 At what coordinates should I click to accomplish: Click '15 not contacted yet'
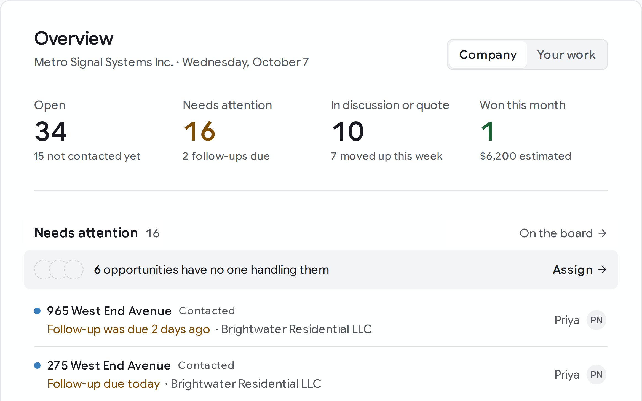pyautogui.click(x=87, y=156)
